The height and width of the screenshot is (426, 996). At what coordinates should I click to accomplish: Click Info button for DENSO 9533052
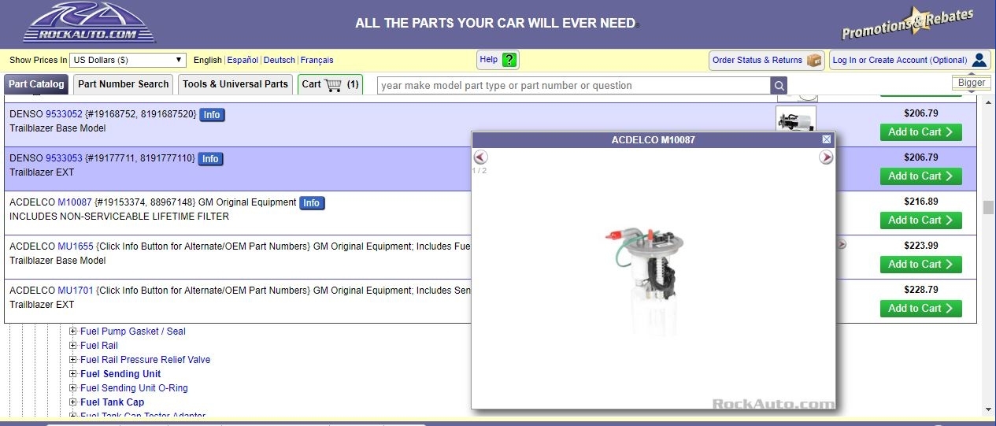pos(212,115)
